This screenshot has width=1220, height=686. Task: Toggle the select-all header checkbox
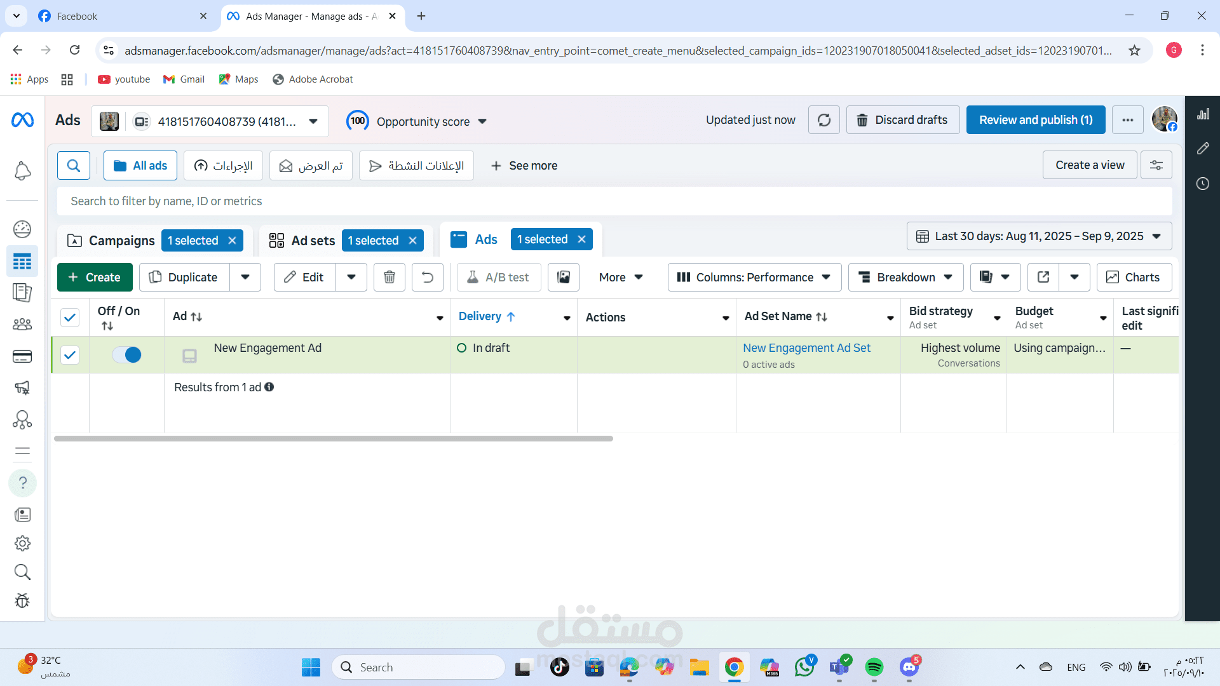tap(70, 317)
